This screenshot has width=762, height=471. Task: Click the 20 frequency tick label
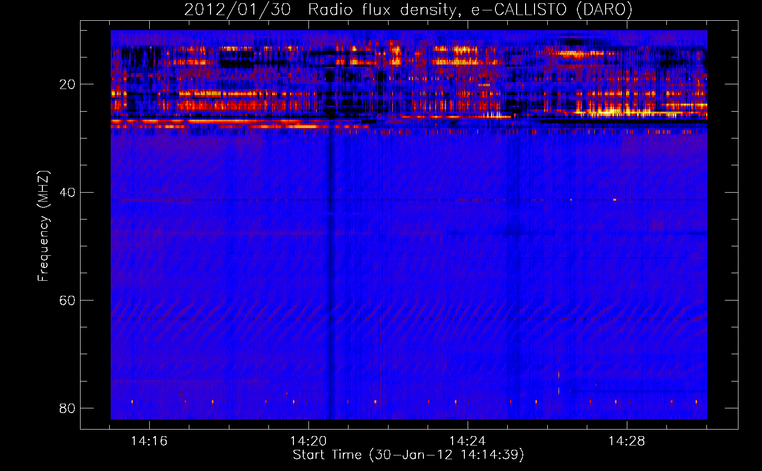67,84
